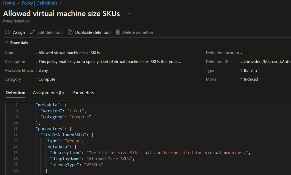Image resolution: width=291 pixels, height=175 pixels.
Task: Click the Essentials heading
Action: tap(19, 43)
